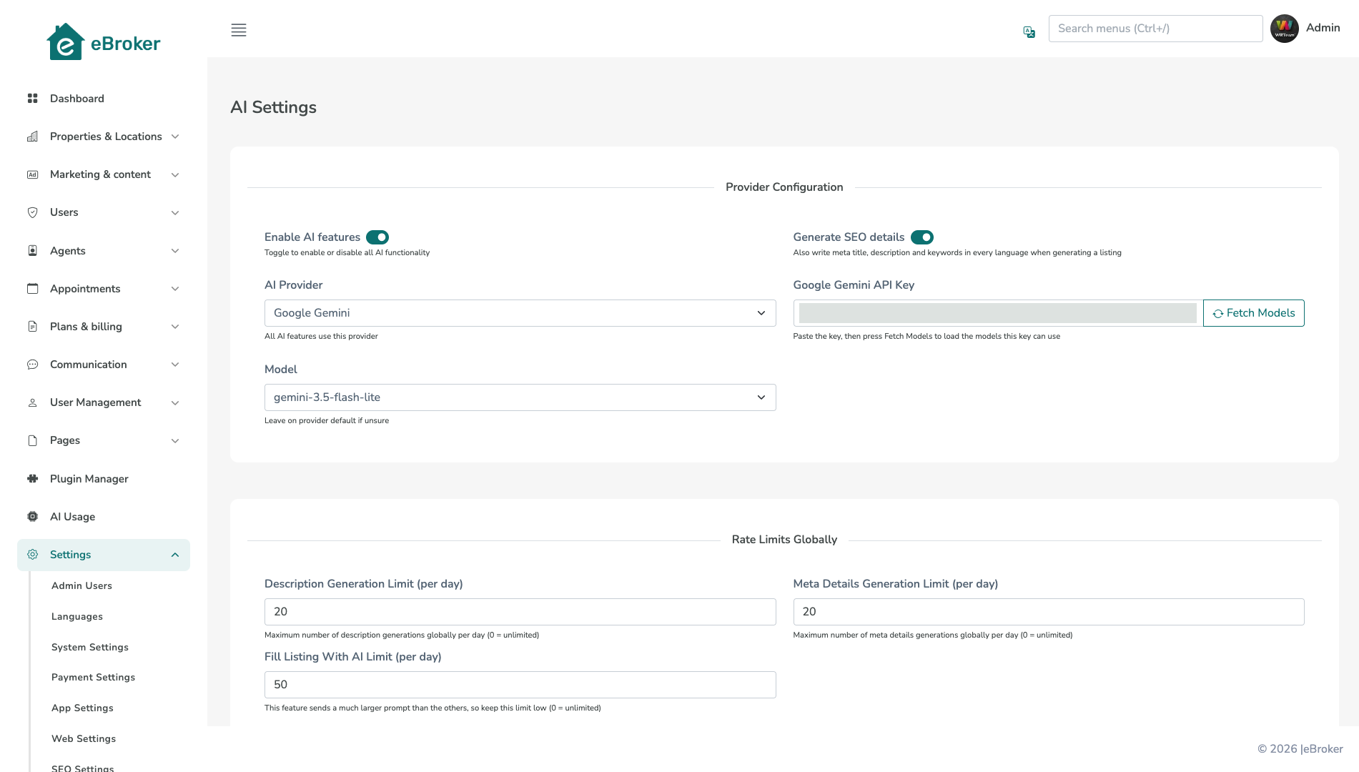Click the Fetch Models button

[x=1253, y=313]
